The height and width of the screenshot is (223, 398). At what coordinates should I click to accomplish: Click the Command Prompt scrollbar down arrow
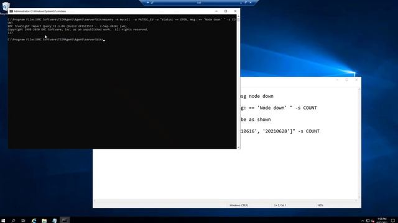point(238,147)
